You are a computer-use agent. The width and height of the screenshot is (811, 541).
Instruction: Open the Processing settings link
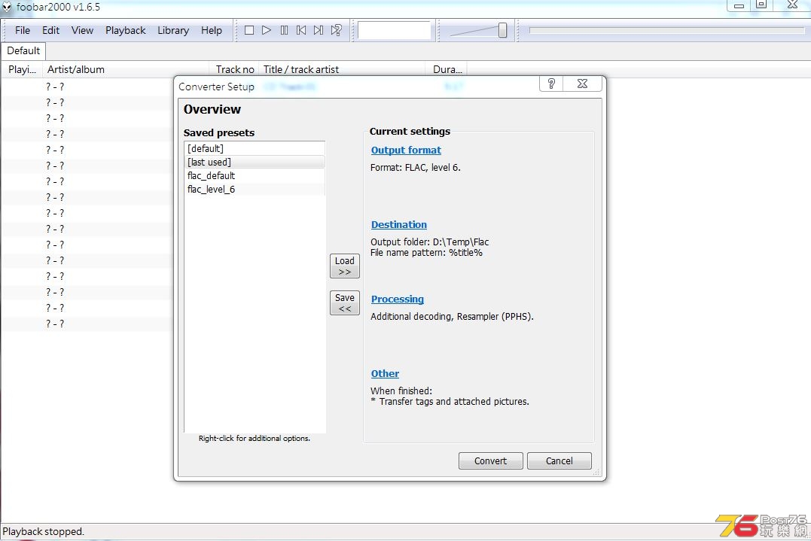tap(398, 299)
